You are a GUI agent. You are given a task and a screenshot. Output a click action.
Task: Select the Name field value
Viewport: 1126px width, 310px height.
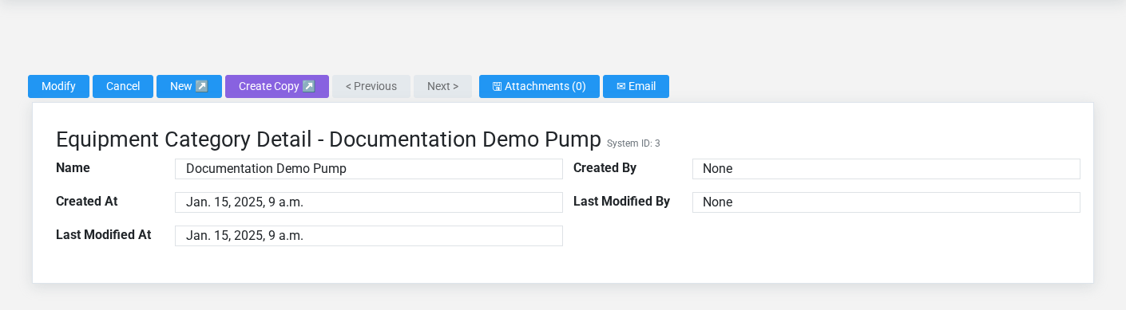coord(369,169)
